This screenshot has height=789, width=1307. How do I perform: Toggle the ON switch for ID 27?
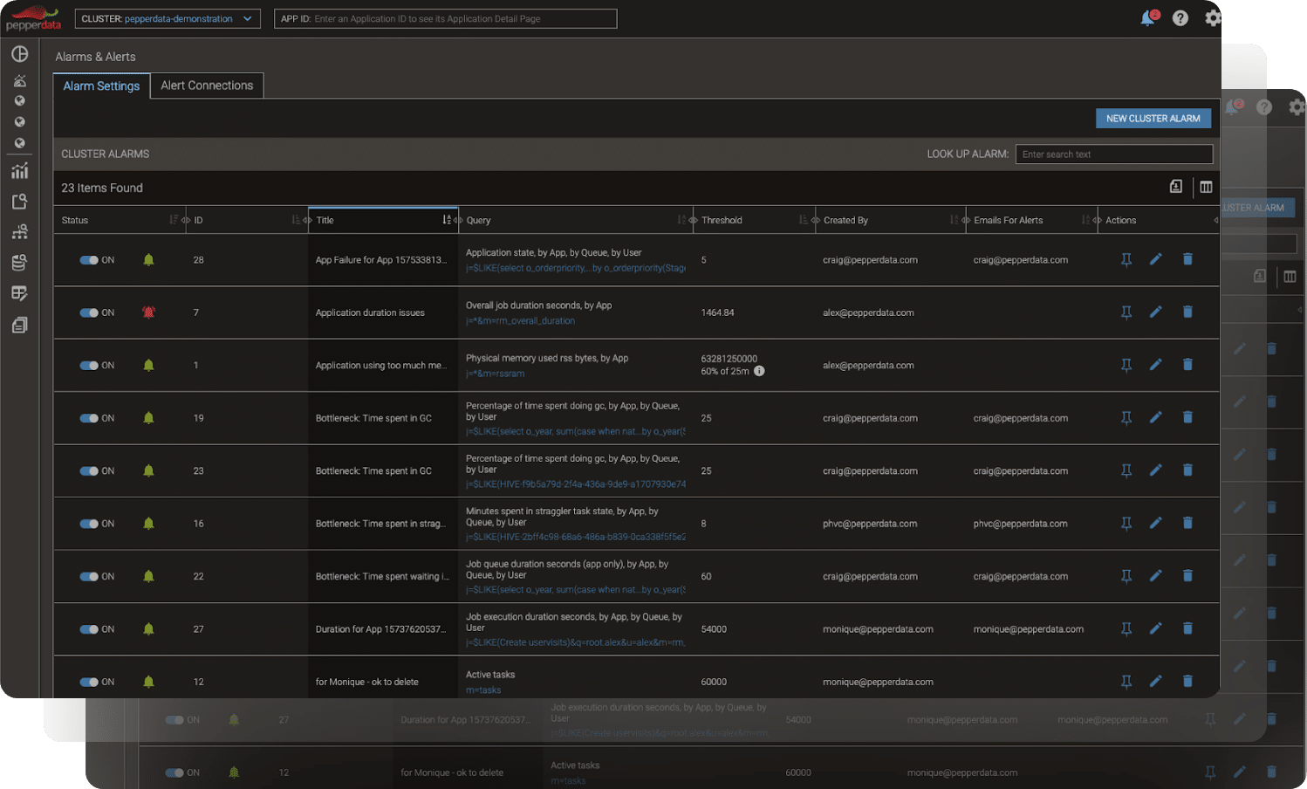coord(89,629)
